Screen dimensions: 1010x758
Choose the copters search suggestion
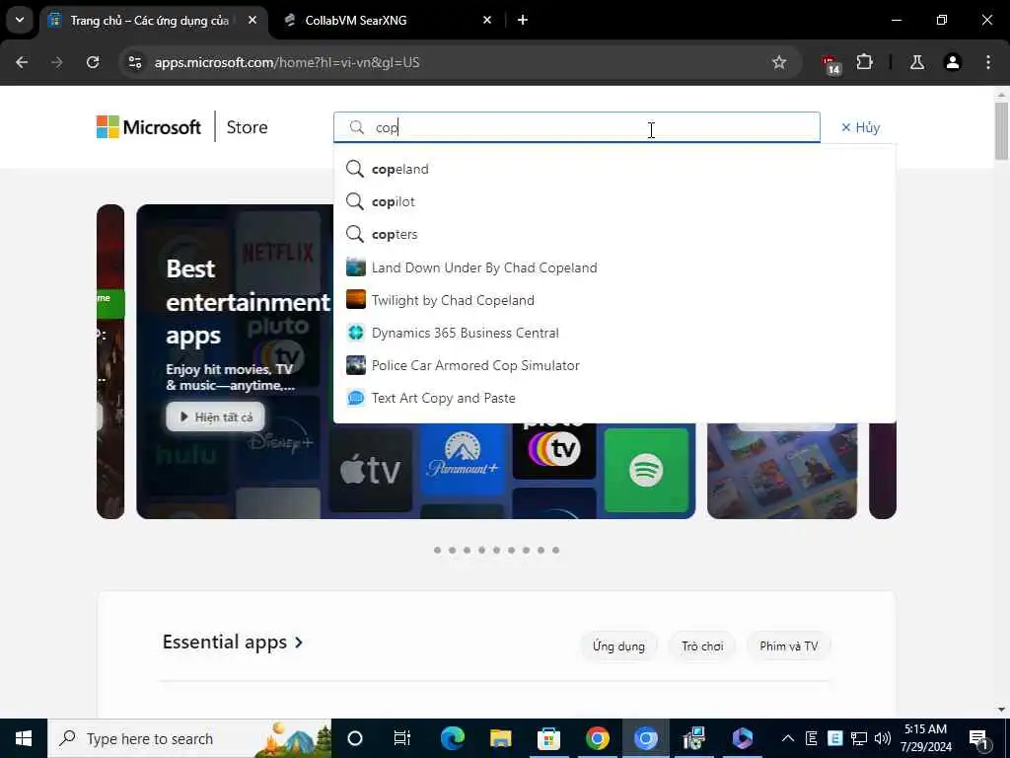pos(614,234)
